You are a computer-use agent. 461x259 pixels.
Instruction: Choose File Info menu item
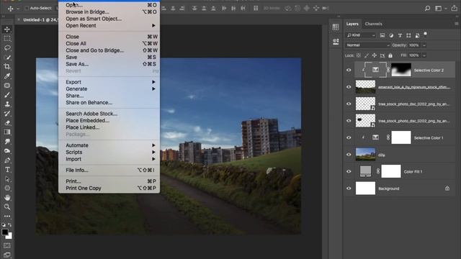pyautogui.click(x=109, y=170)
